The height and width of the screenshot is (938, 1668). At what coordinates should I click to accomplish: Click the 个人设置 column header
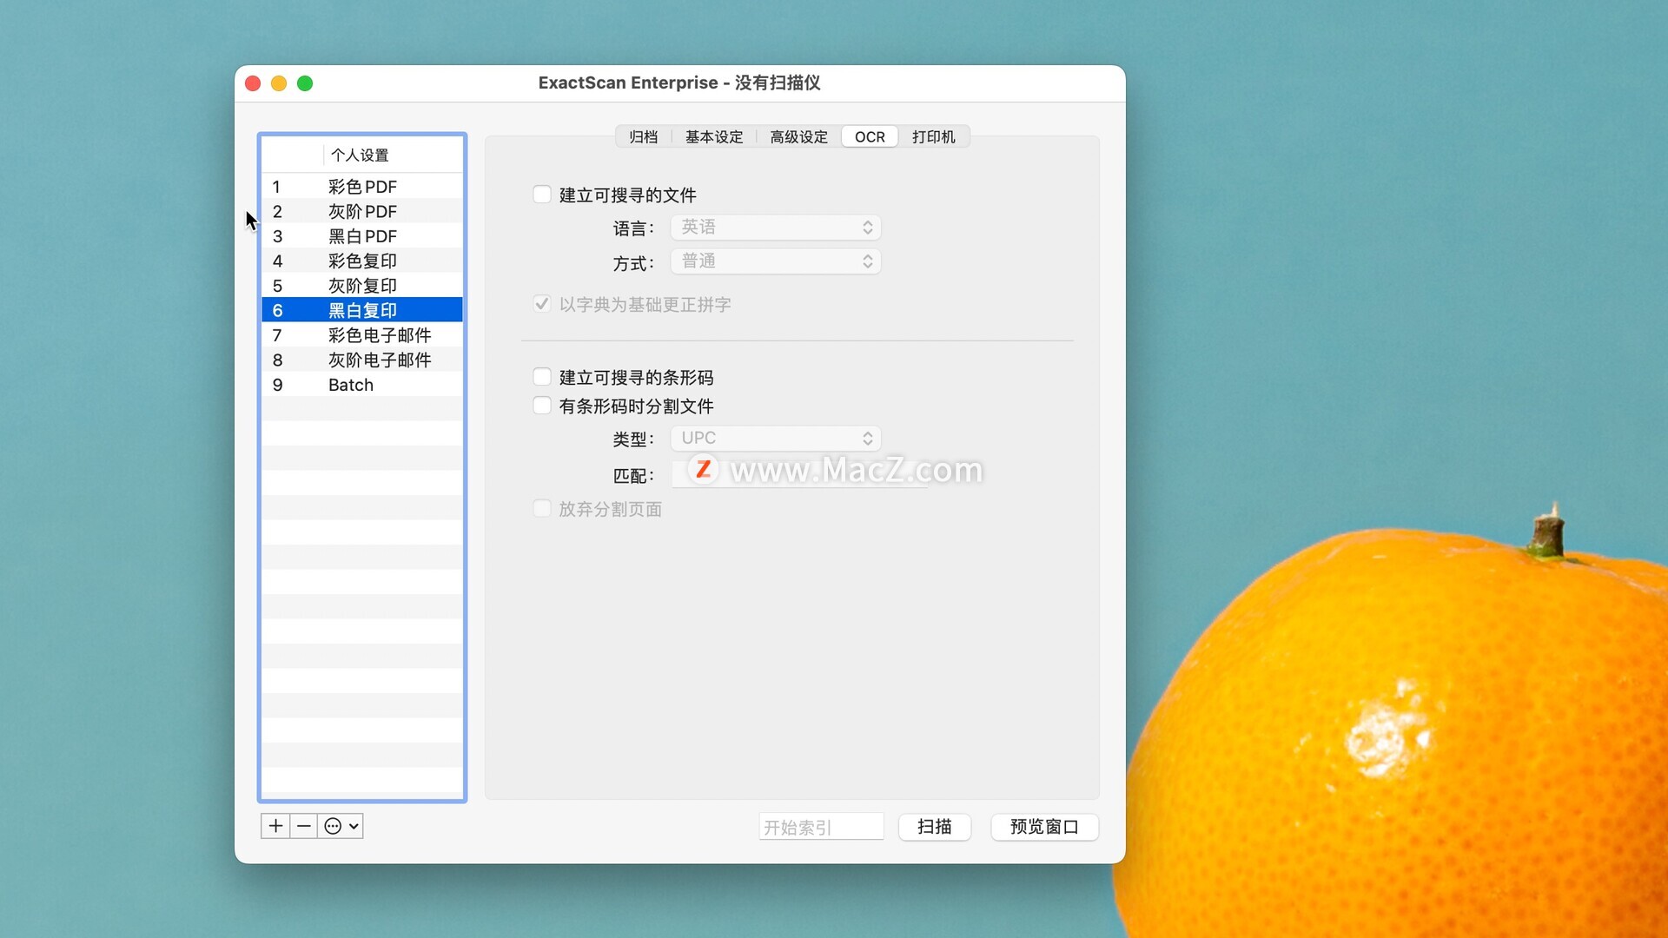click(x=393, y=155)
